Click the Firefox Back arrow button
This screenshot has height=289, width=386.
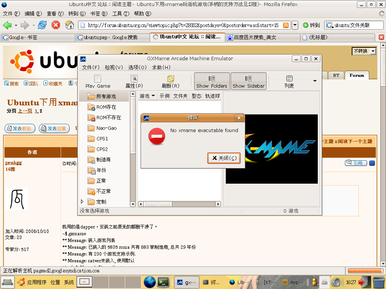click(x=7, y=25)
